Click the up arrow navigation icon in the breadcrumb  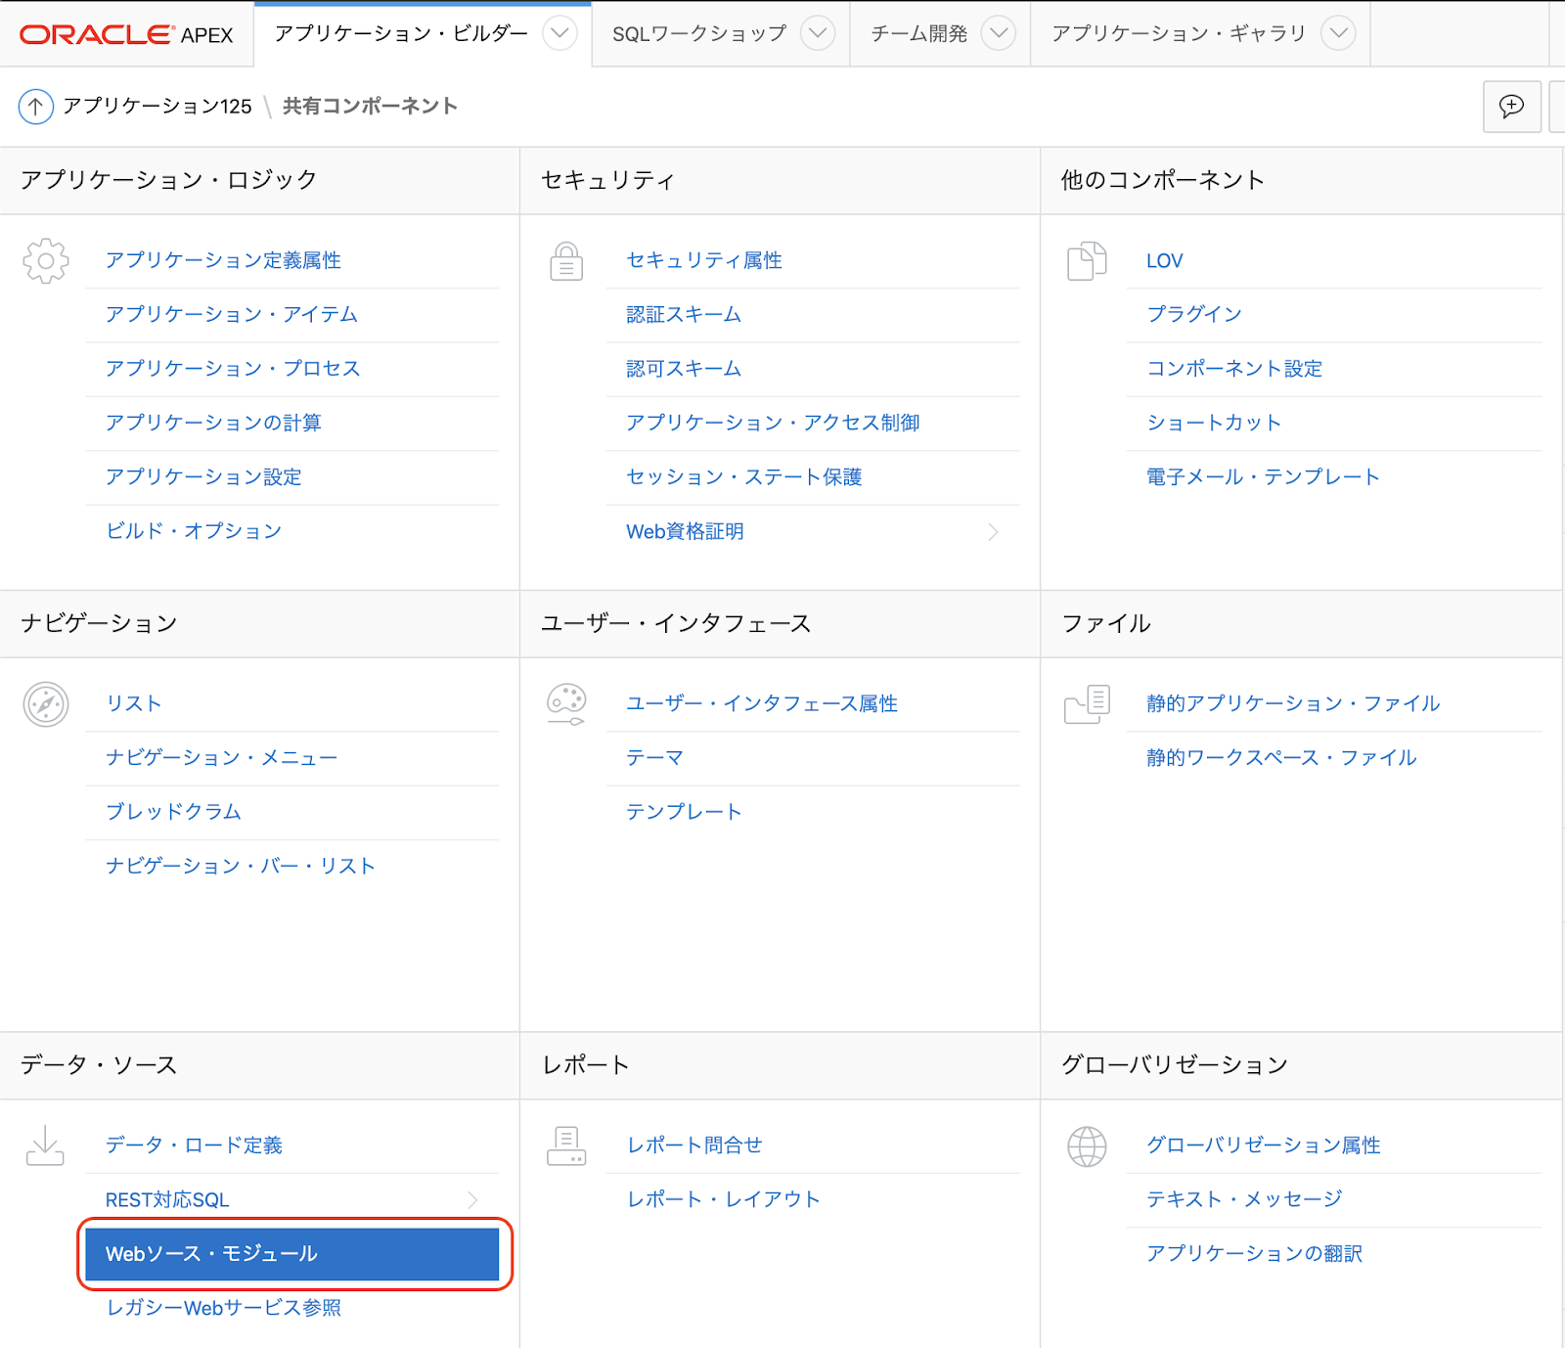(35, 107)
